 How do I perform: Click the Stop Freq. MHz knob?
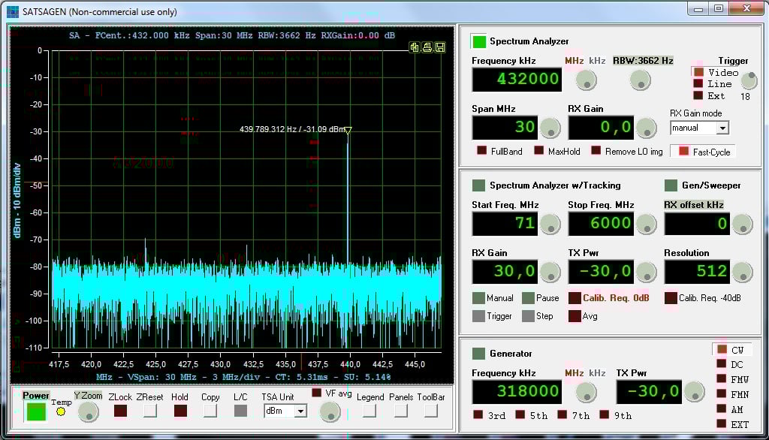coord(647,225)
